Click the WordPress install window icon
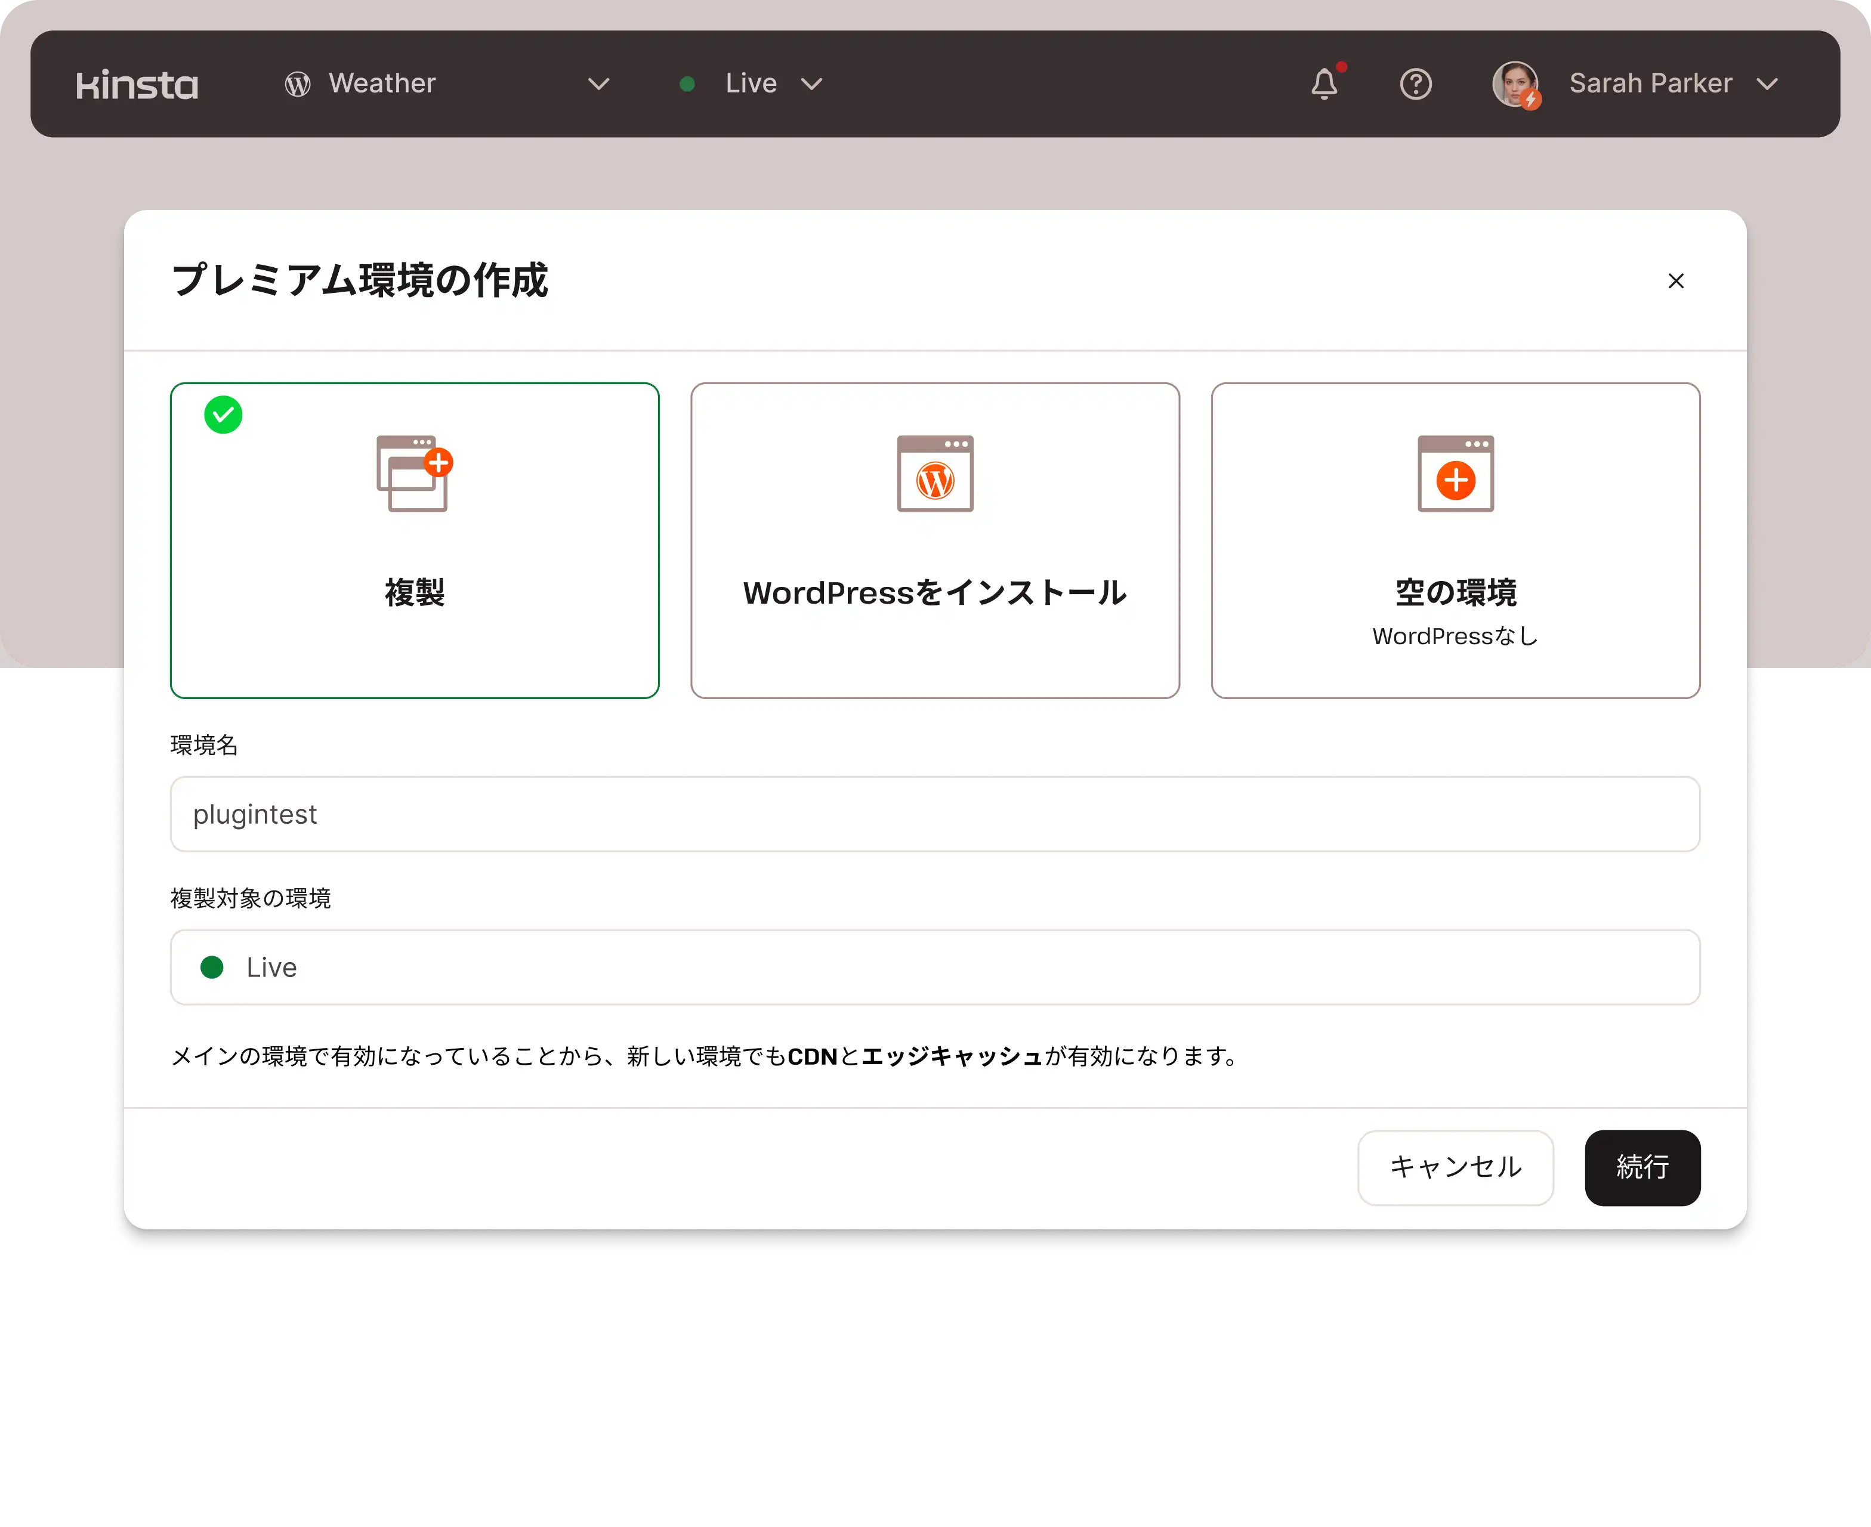The width and height of the screenshot is (1871, 1527). (x=934, y=473)
